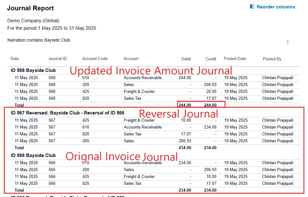Click the 20.00 Freight & Courier credit amount

(211, 92)
